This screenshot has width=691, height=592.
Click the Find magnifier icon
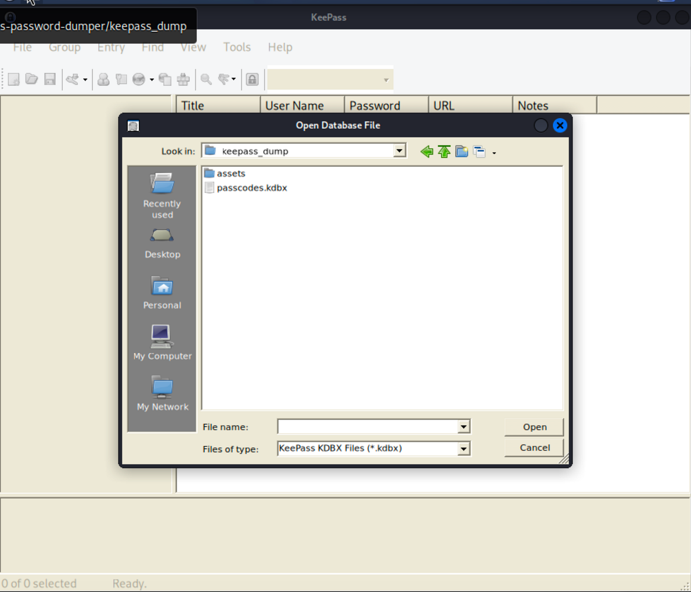tap(206, 79)
